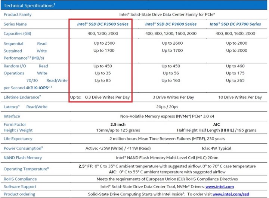
Task: Click the NAND Flash Memory row label
Action: [x=23, y=158]
